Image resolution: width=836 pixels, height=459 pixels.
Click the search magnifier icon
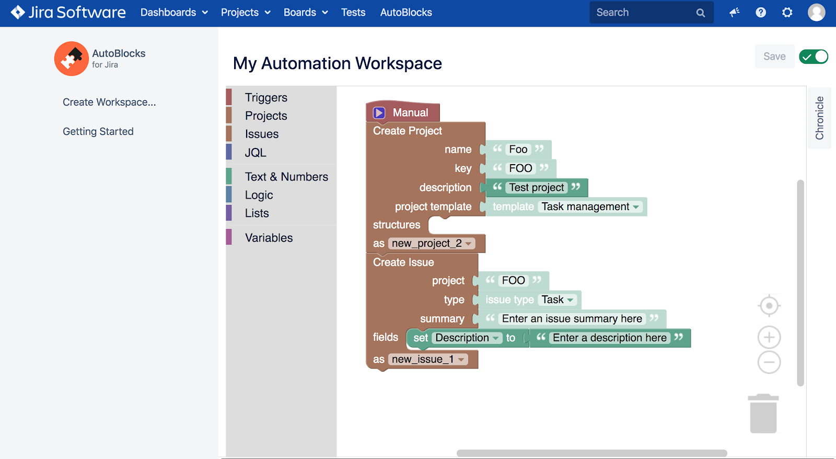(701, 13)
